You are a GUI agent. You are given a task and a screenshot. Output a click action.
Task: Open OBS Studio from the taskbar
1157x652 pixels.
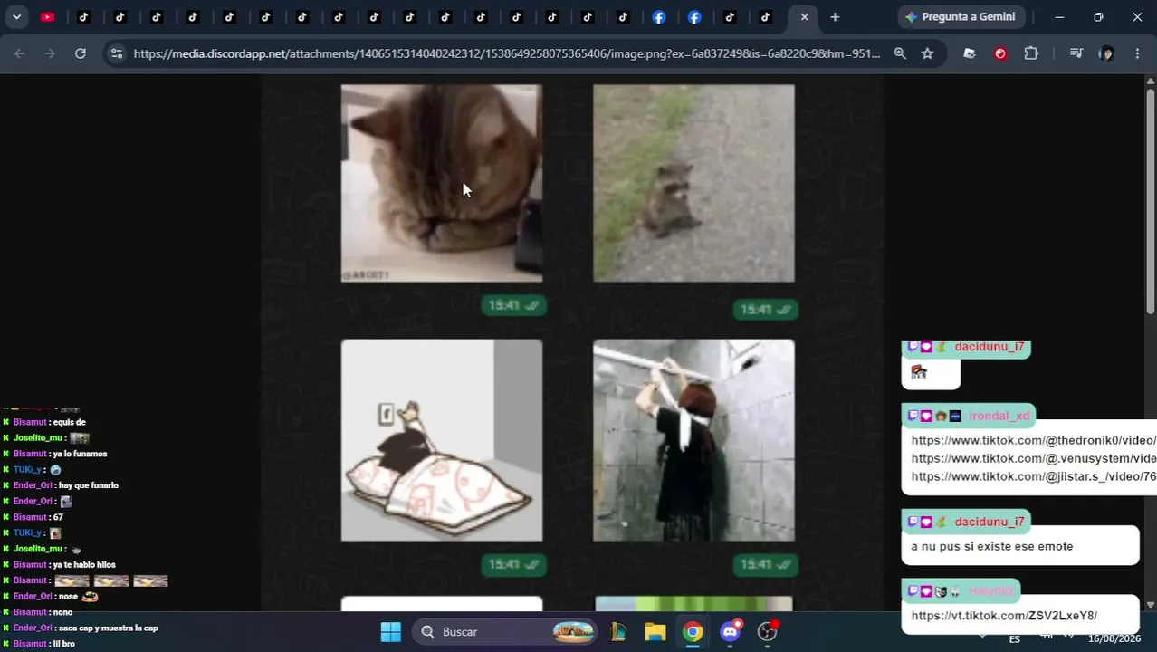click(x=768, y=631)
